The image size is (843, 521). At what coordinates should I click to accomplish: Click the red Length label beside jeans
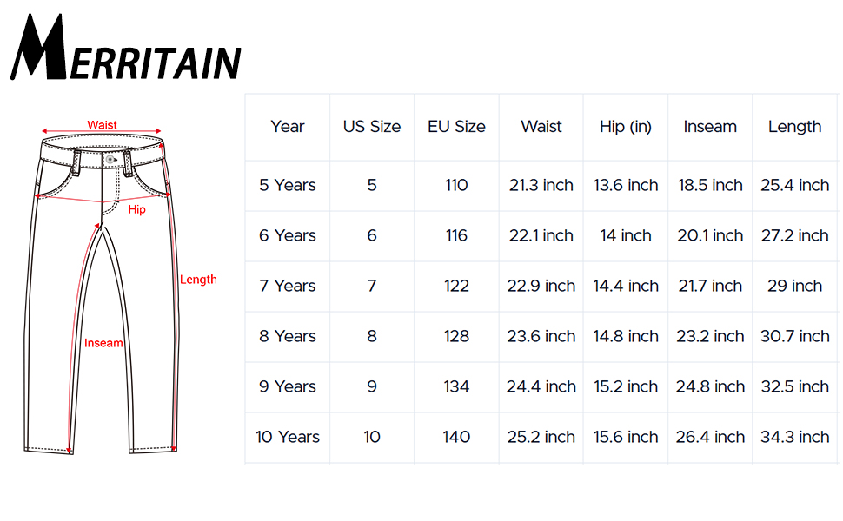click(x=198, y=280)
